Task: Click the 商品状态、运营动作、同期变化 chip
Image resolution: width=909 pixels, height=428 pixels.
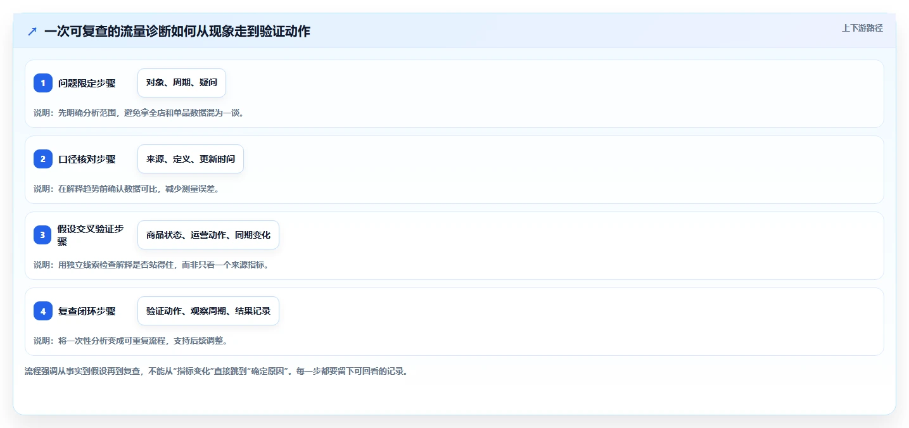Action: [208, 235]
